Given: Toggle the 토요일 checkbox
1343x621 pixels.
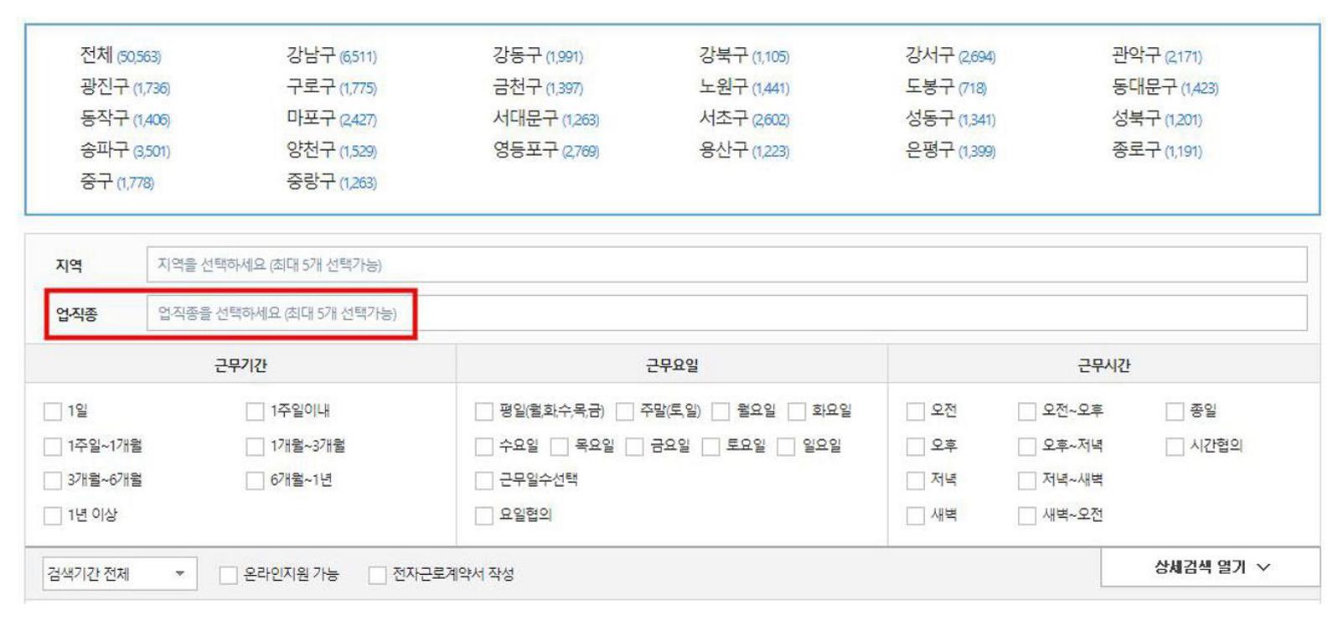Looking at the screenshot, I should pyautogui.click(x=710, y=447).
